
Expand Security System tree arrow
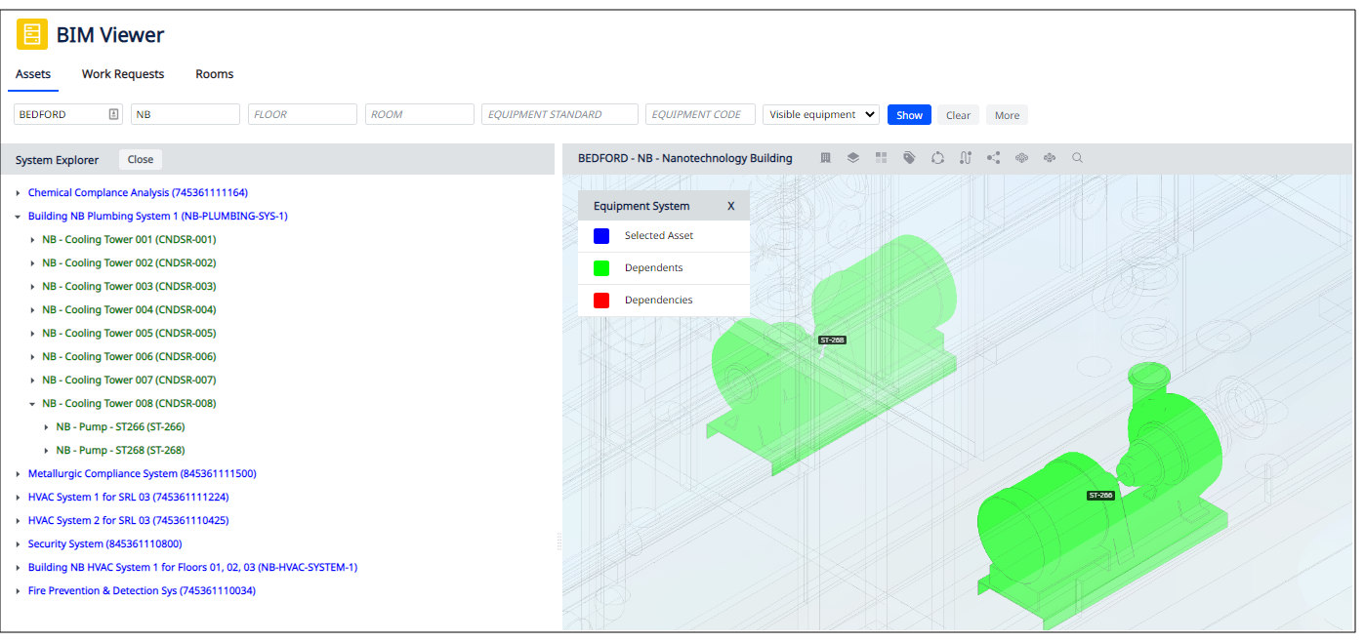pyautogui.click(x=19, y=544)
